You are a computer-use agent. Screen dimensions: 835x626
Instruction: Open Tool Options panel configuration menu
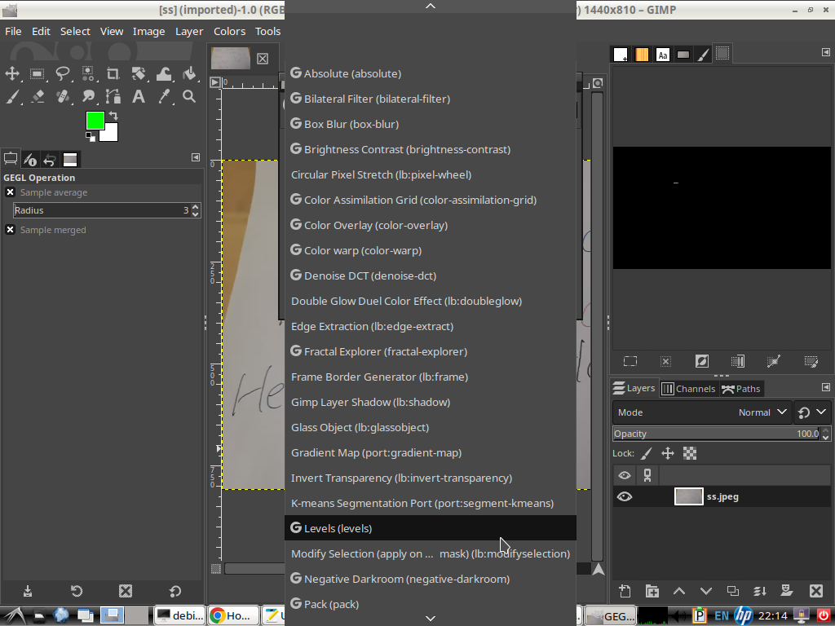click(196, 157)
